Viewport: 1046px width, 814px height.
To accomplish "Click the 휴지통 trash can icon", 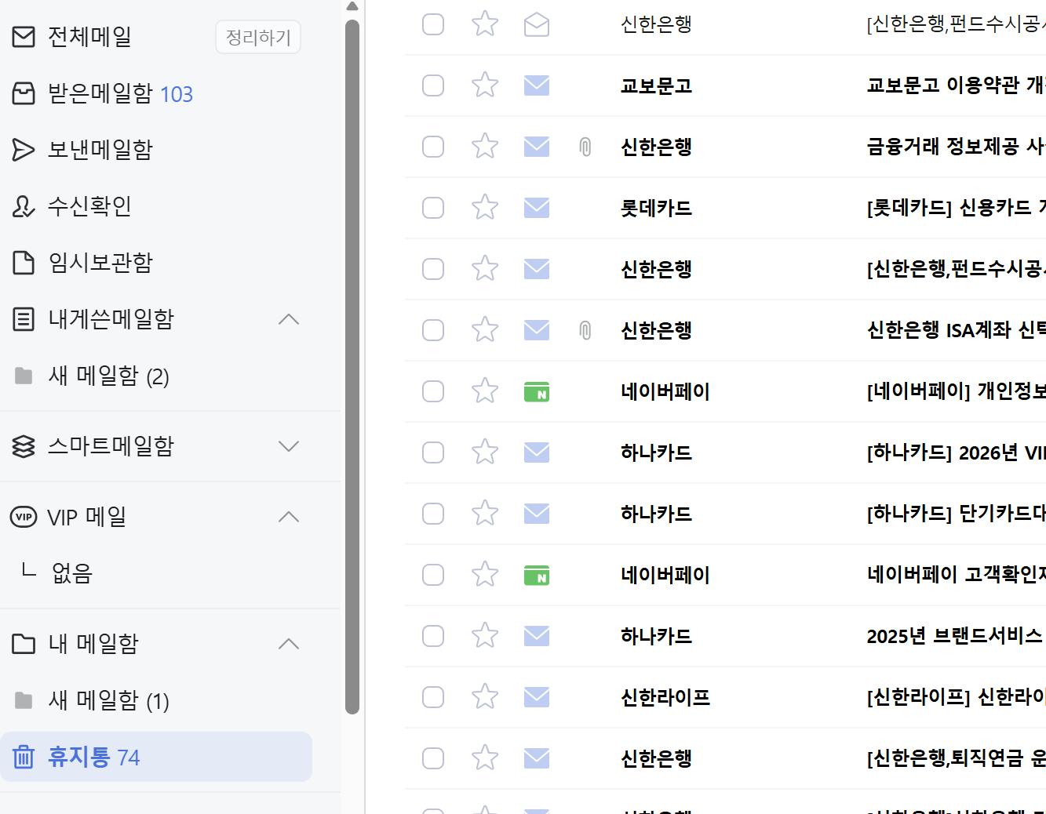I will [x=24, y=757].
